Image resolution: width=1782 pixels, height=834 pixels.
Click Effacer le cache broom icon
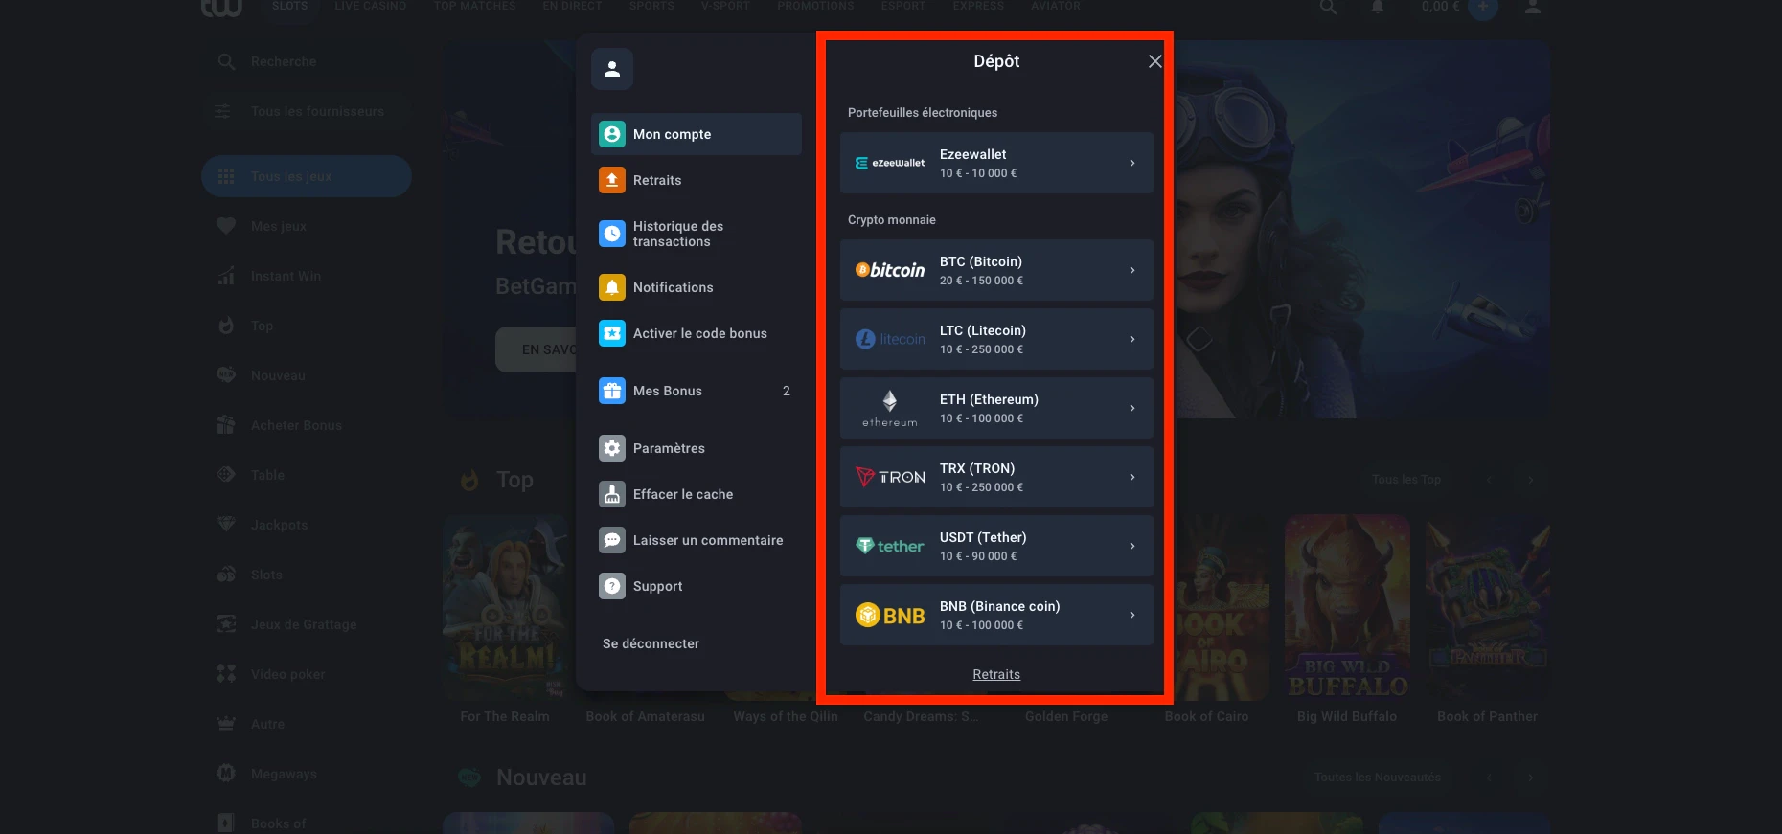612,494
